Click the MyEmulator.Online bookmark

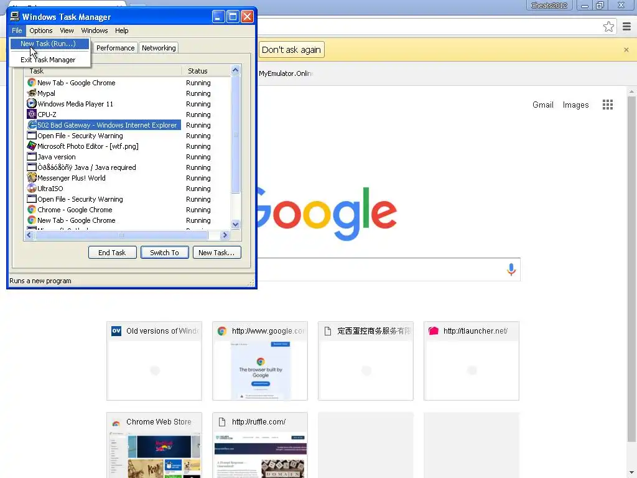pos(285,73)
